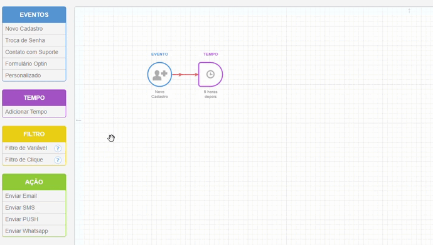
Task: Select the clock Tempo node
Action: click(210, 74)
